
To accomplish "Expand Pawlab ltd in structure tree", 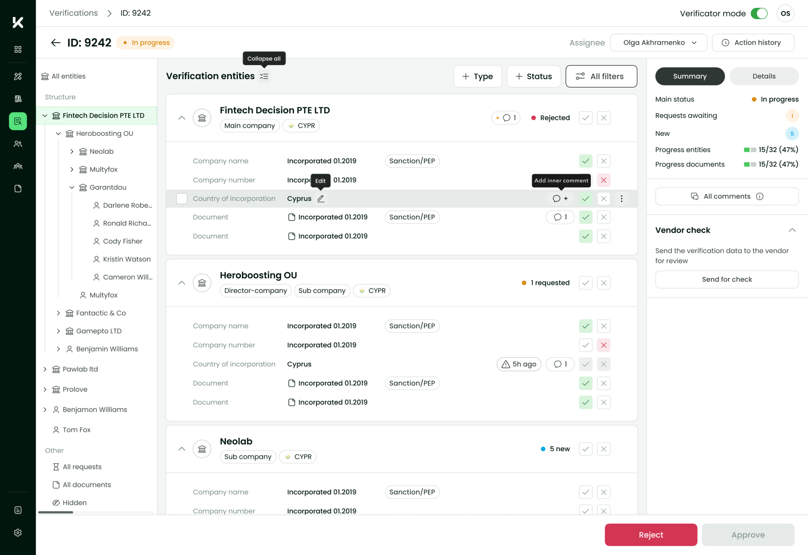I will 45,369.
